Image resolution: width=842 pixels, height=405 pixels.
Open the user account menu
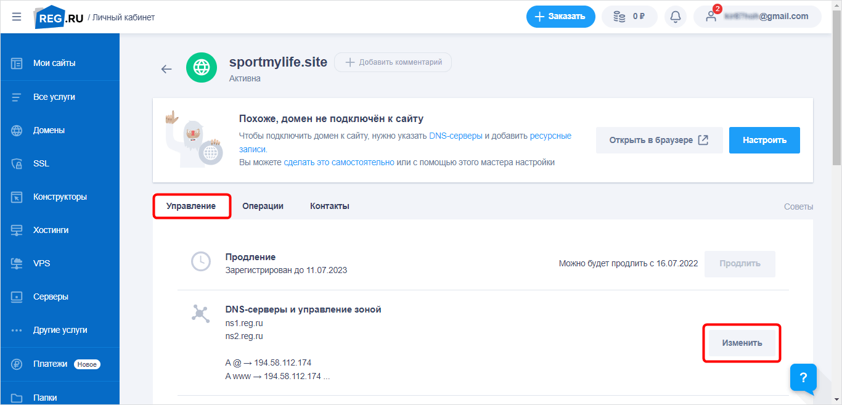(x=757, y=17)
